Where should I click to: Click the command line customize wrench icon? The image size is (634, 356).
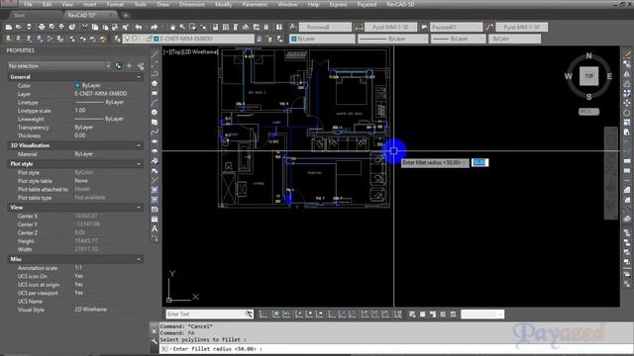[155, 341]
